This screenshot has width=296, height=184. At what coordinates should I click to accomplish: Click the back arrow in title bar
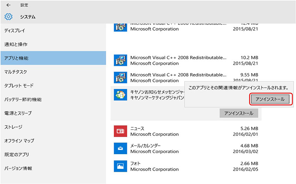(x=8, y=5)
